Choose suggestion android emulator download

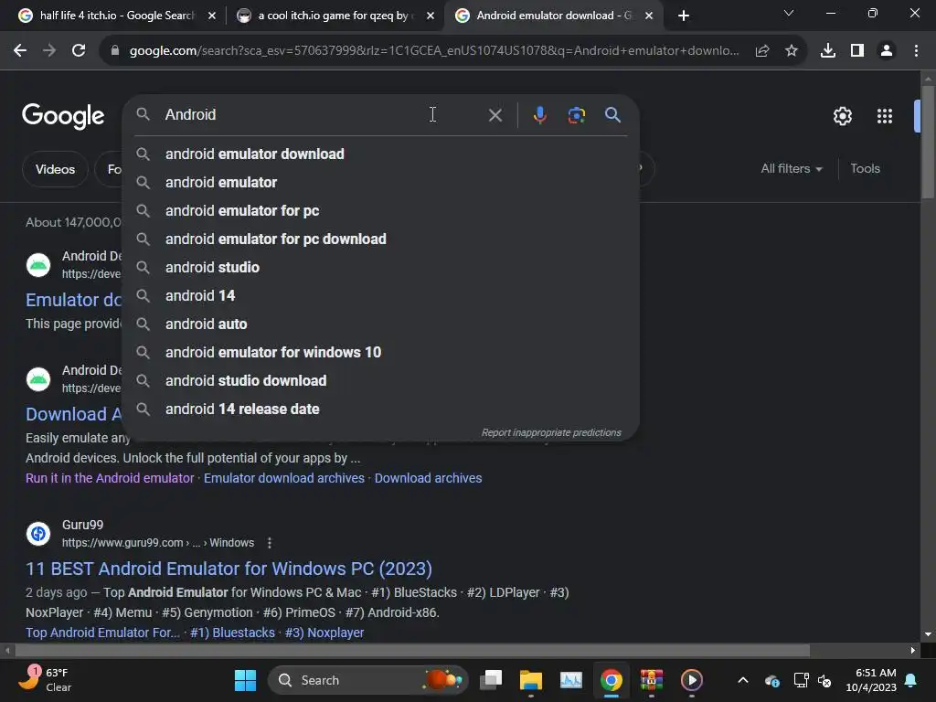click(x=380, y=154)
